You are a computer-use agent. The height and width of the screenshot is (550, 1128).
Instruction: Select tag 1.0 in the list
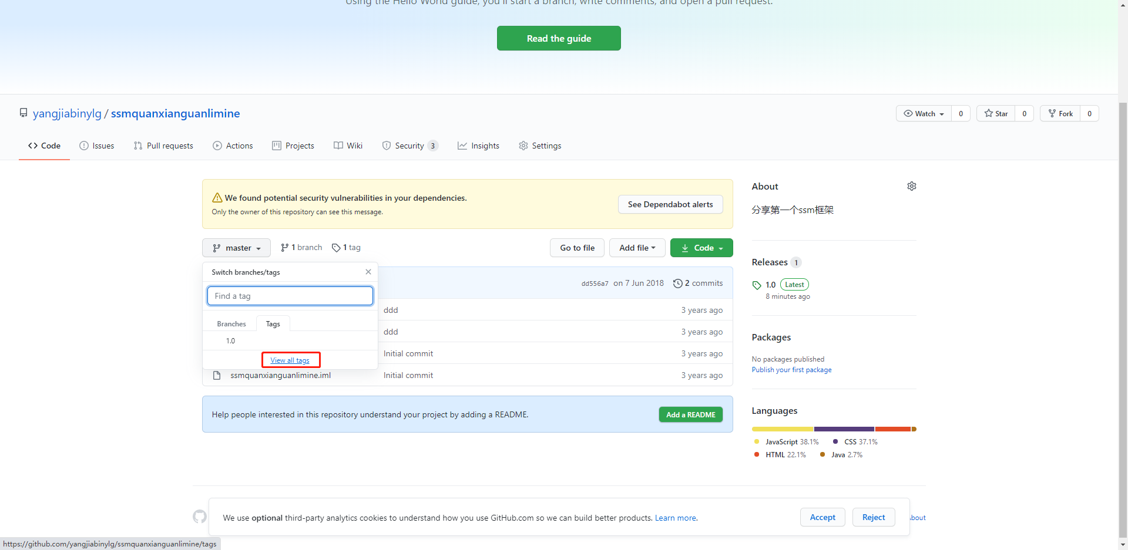(x=290, y=340)
